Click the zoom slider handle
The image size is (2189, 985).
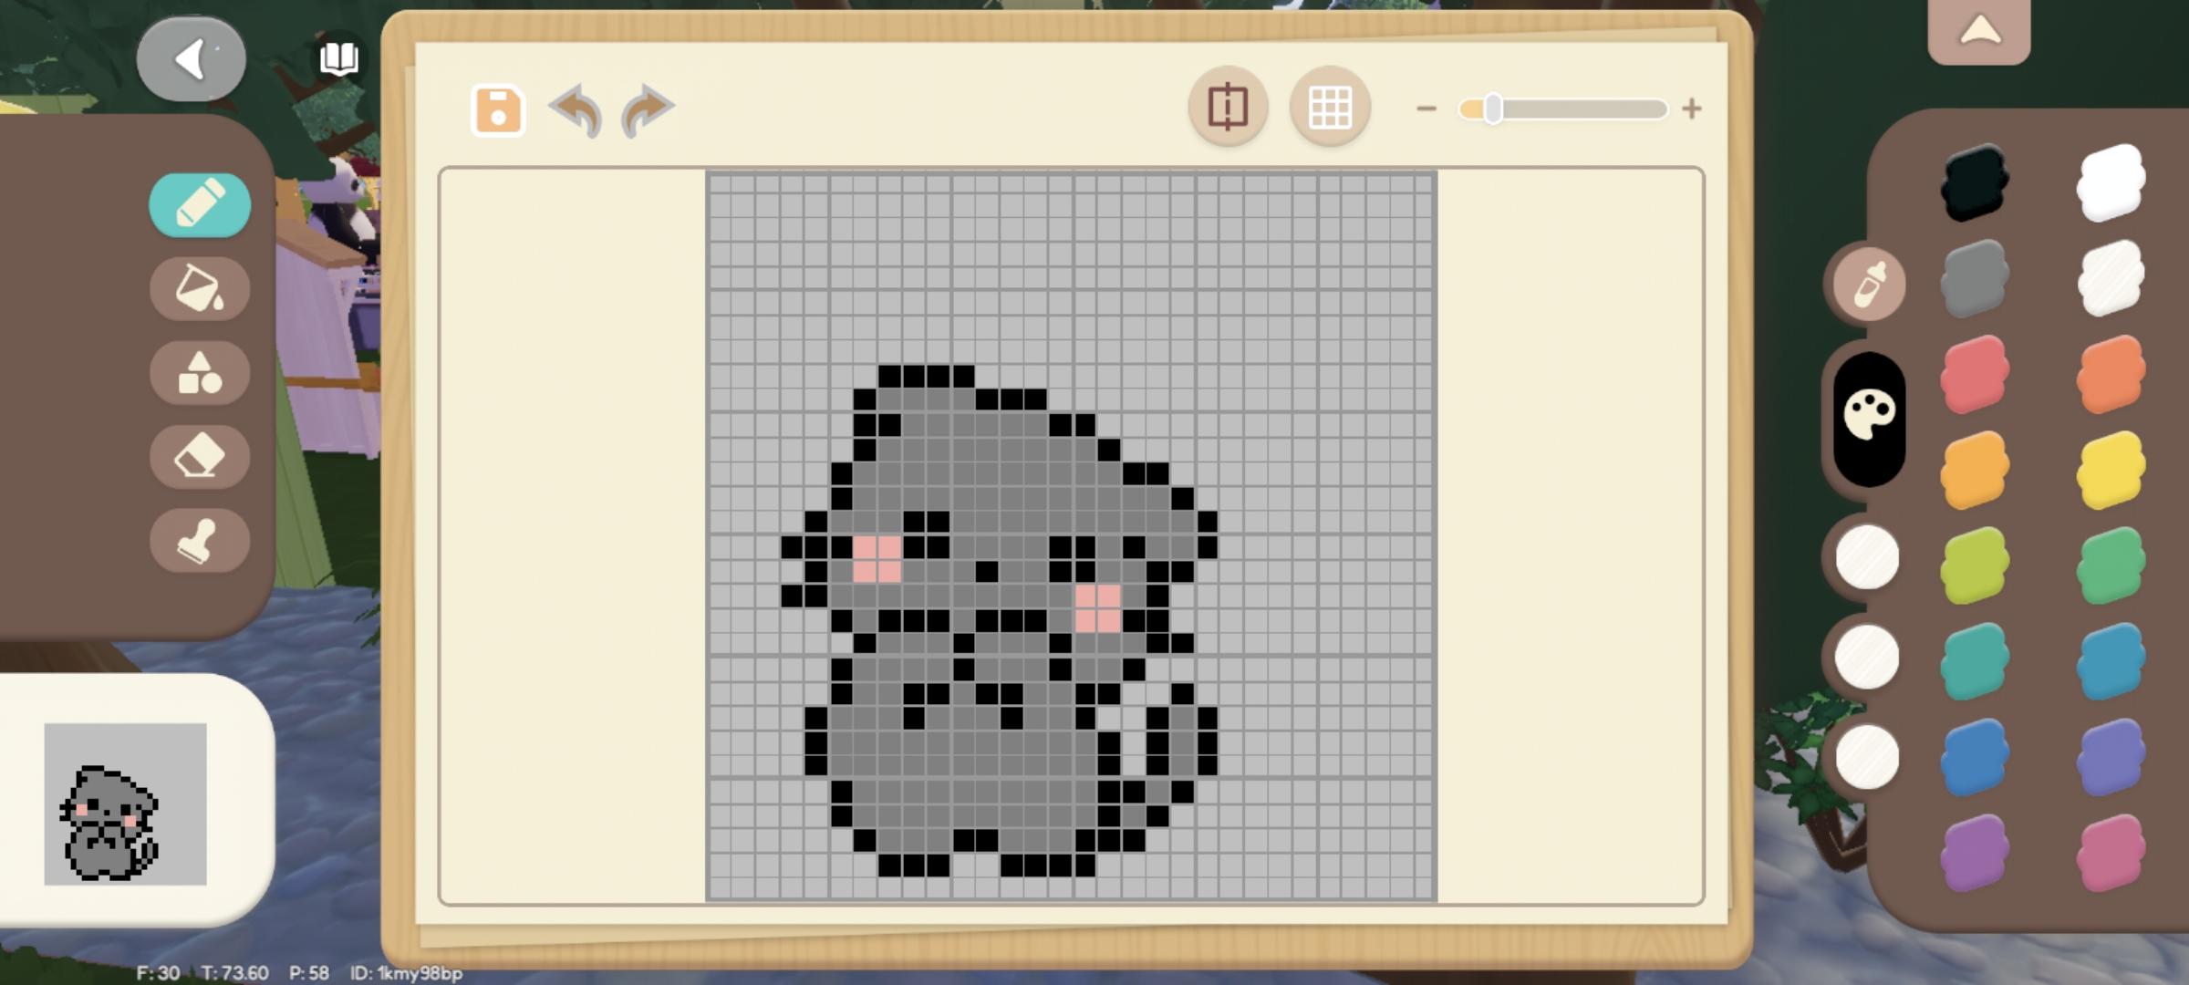pos(1493,109)
